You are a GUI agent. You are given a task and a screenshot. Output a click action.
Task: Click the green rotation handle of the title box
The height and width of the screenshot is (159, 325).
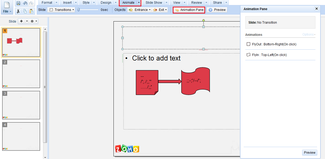[204, 20]
